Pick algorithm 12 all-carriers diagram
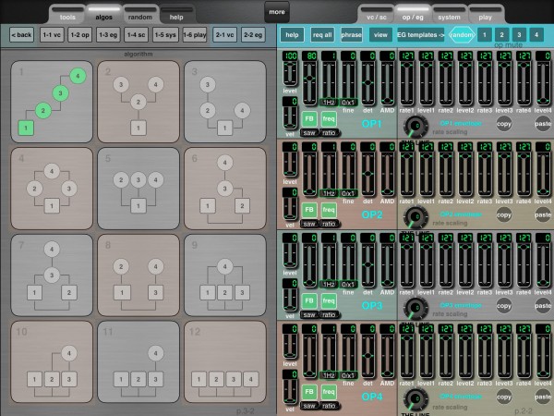Image resolution: width=554 pixels, height=416 pixels. tap(224, 361)
